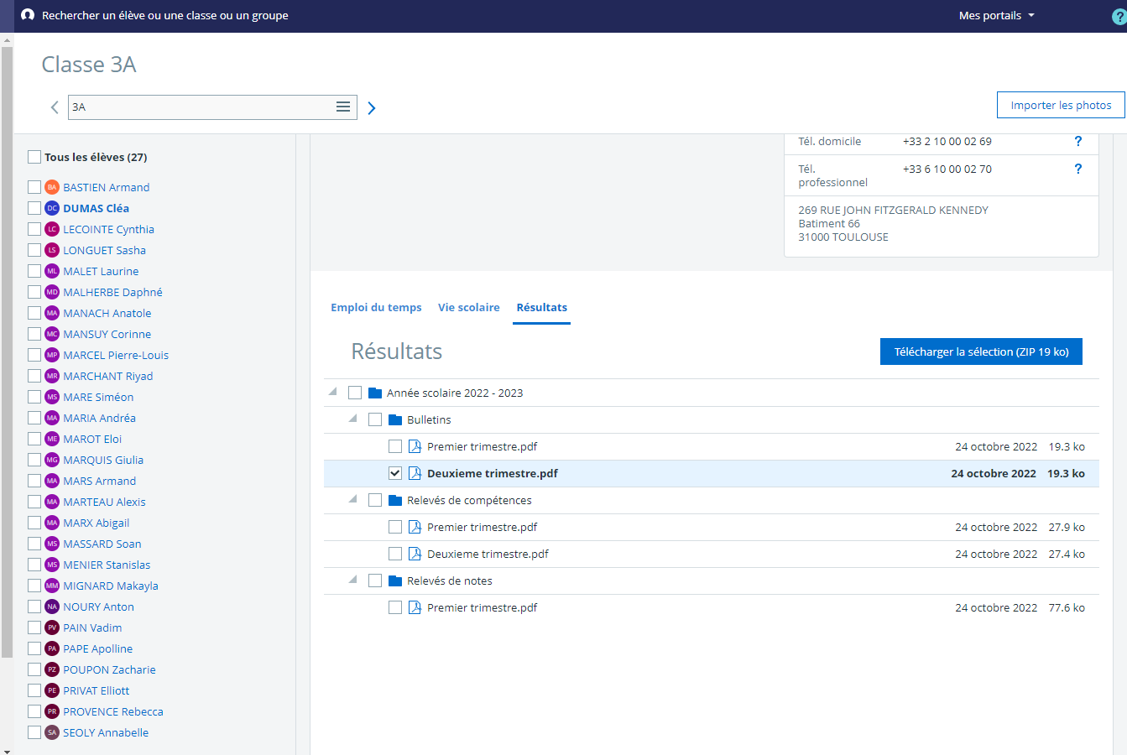This screenshot has width=1127, height=755.
Task: Open the Vie scolaire tab
Action: point(468,308)
